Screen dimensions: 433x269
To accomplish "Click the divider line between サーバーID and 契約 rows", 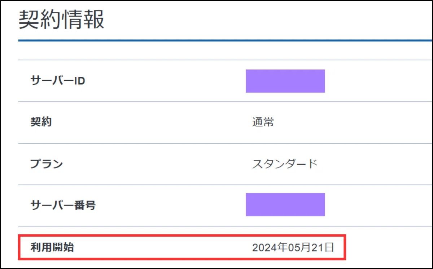I will 226,102.
